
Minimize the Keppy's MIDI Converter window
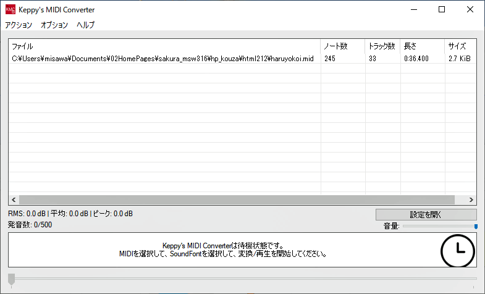(414, 10)
